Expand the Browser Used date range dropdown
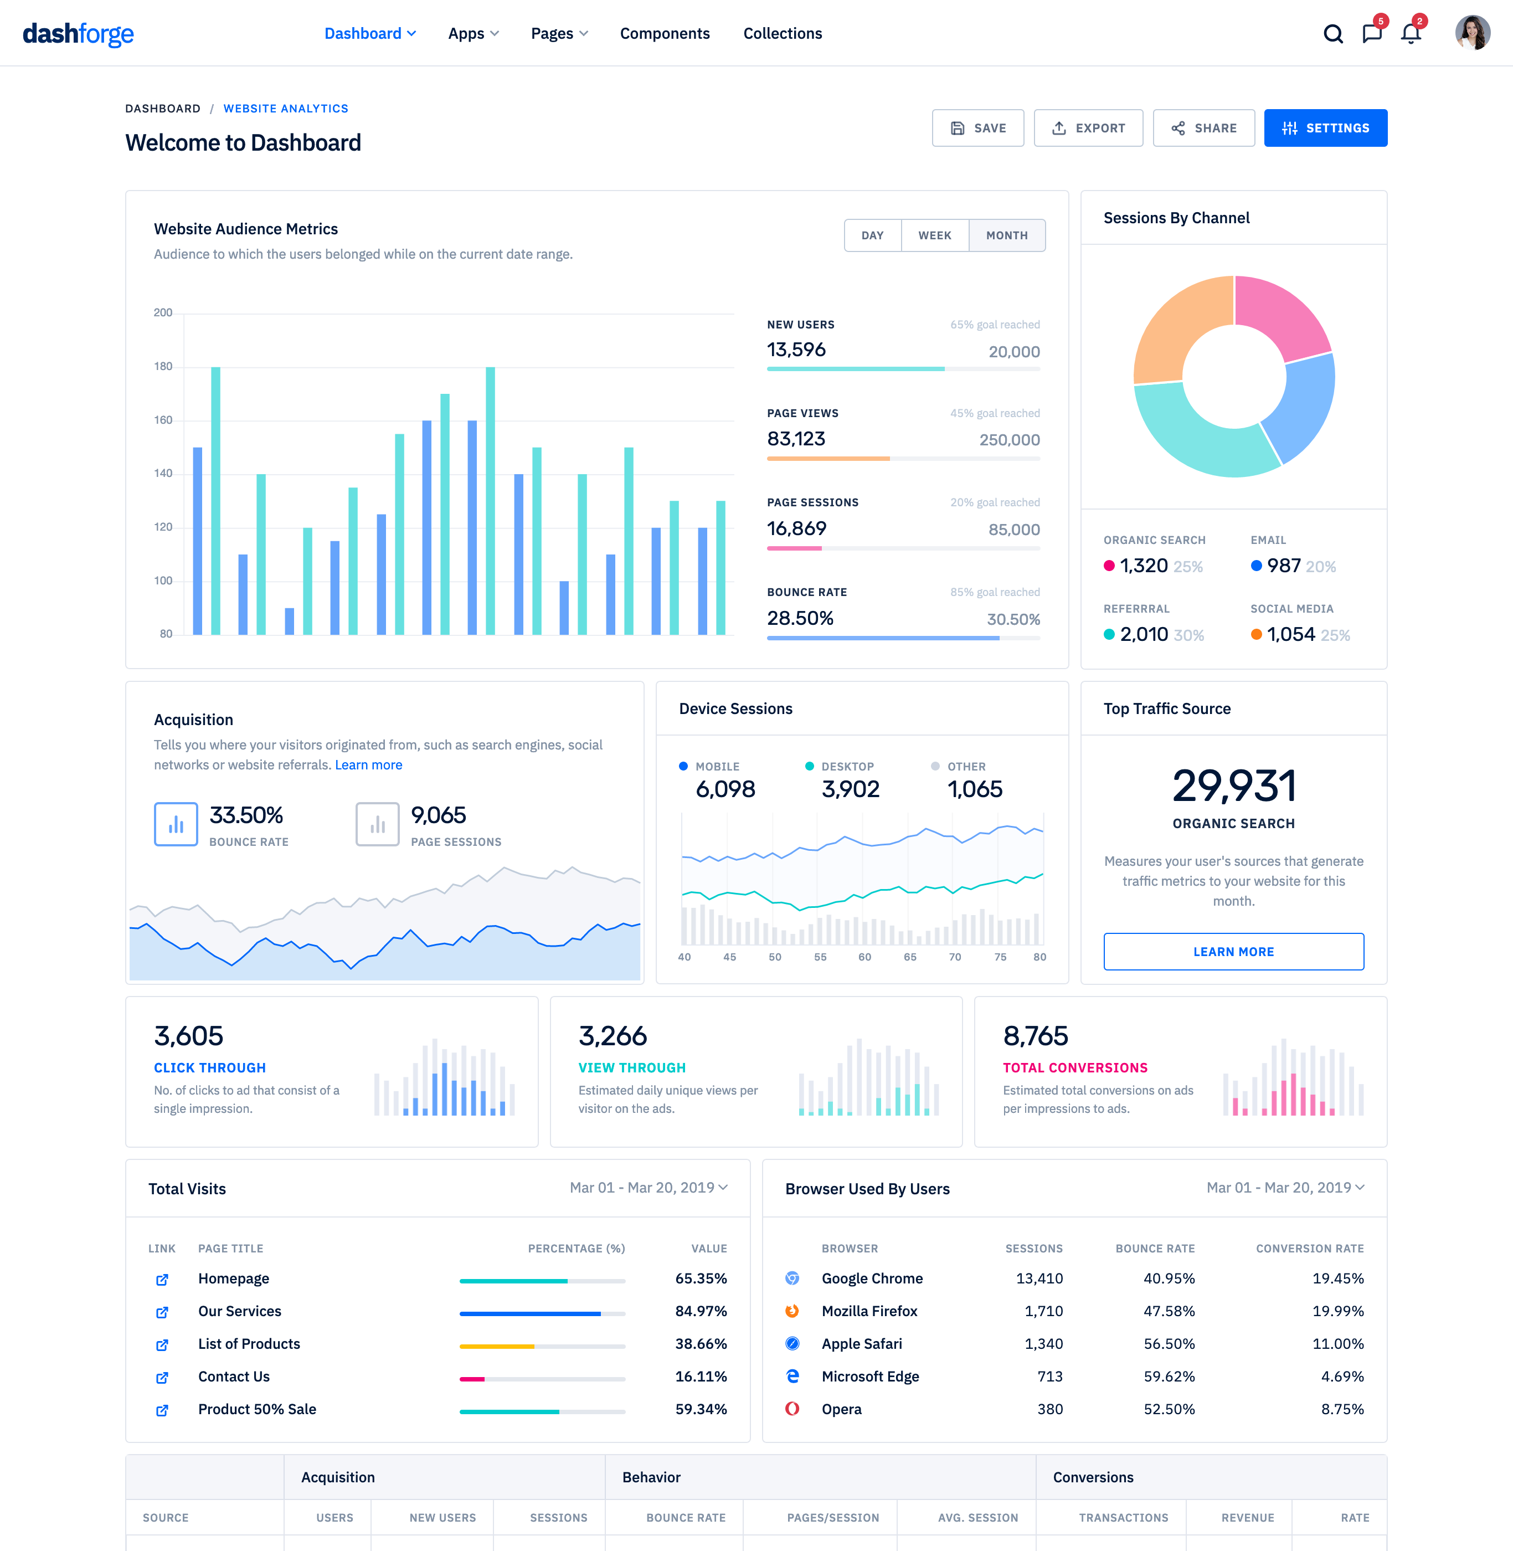Screen dimensions: 1513x1551 pos(1285,1188)
